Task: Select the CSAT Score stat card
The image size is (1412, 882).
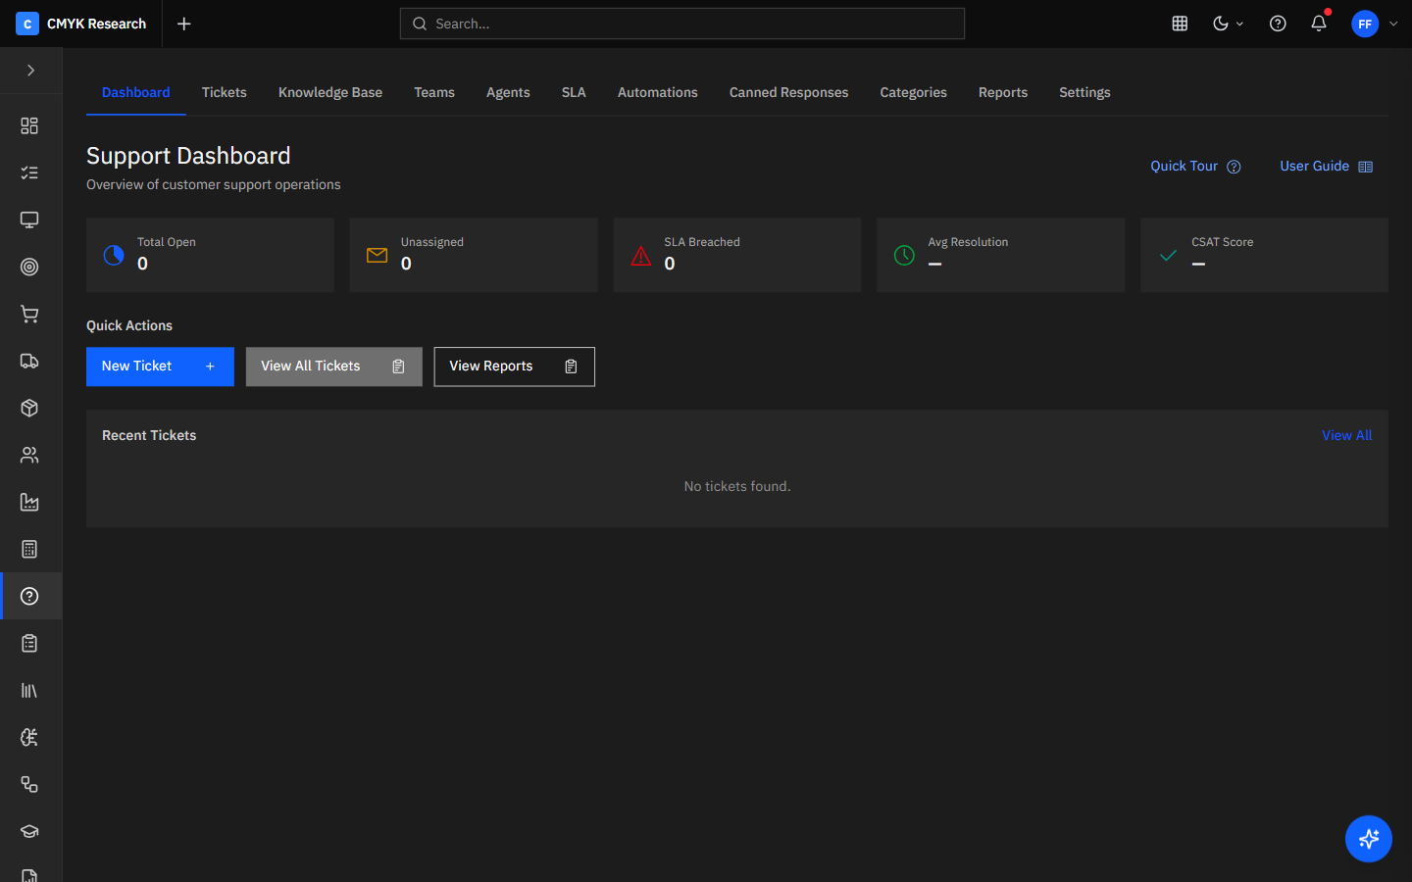Action: click(1264, 255)
